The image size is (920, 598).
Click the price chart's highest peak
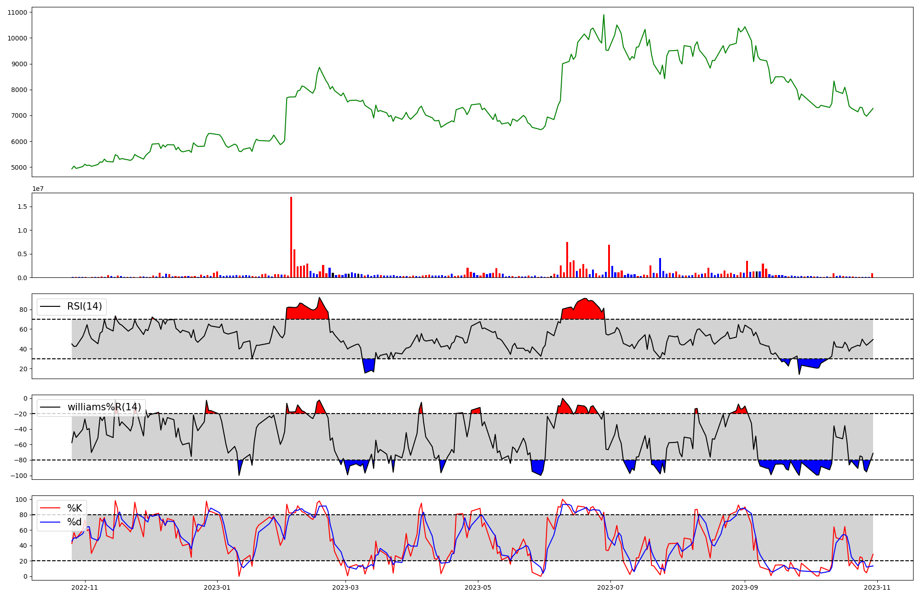coord(604,15)
